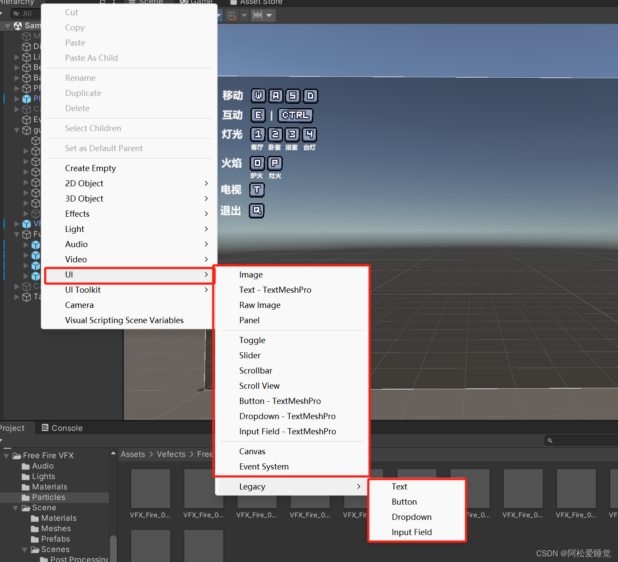Viewport: 618px width, 562px height.
Task: Expand the VFX prefab in Hierarchy
Action: point(17,224)
